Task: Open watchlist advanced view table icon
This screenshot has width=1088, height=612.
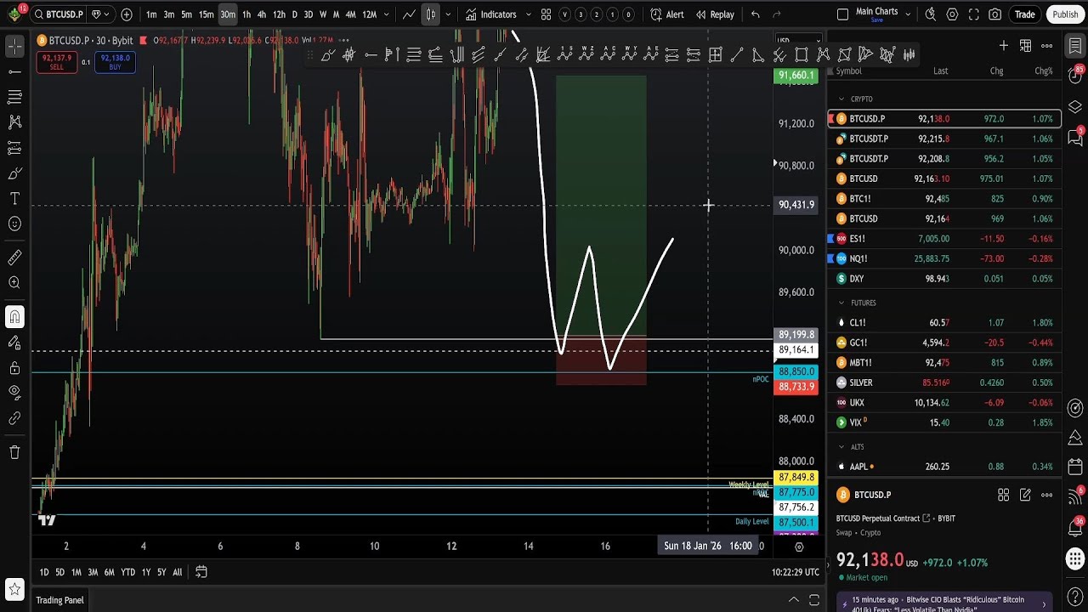Action: (x=1025, y=46)
